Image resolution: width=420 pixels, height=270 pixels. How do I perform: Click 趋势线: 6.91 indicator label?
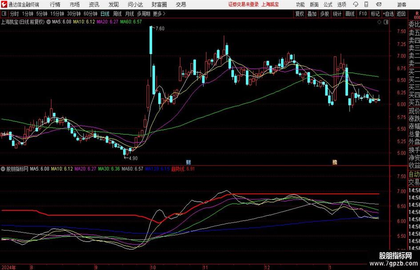pyautogui.click(x=183, y=169)
